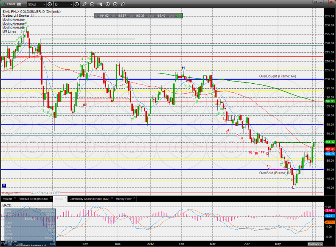Select the pencil drawing tool
This screenshot has width=336, height=247.
click(x=84, y=5)
